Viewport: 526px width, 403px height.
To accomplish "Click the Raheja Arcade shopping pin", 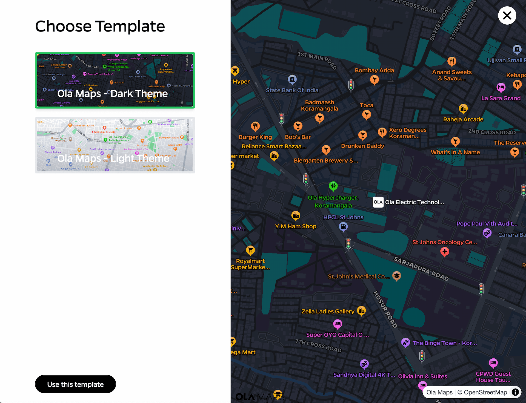I will pos(463,109).
